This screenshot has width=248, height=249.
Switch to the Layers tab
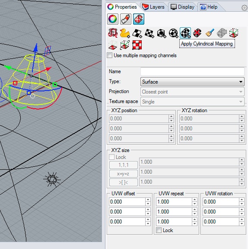pyautogui.click(x=153, y=7)
